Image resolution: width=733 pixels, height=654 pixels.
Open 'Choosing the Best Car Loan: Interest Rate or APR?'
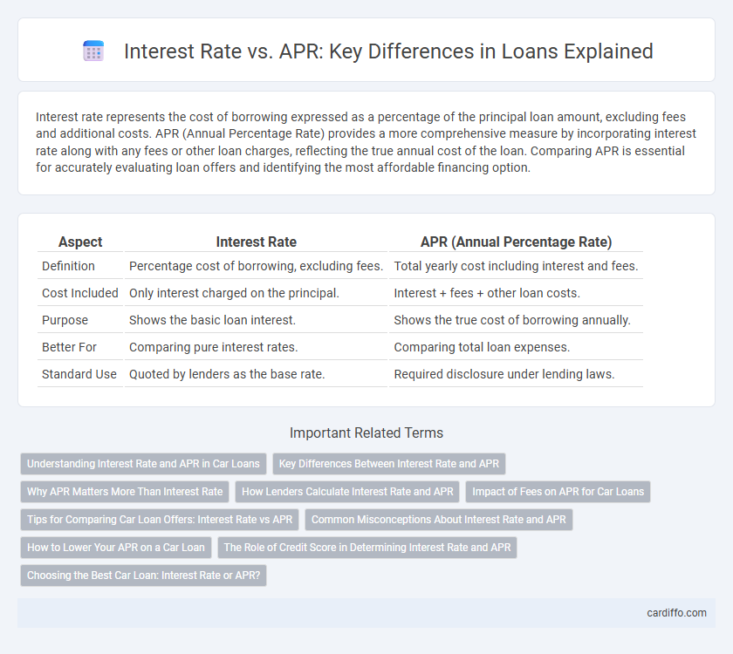[143, 575]
